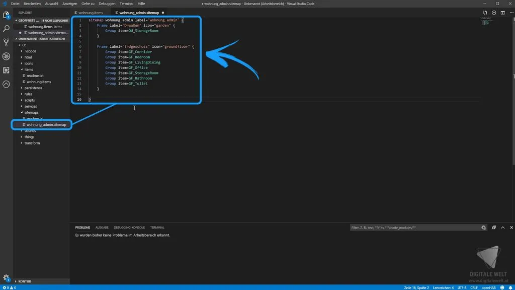Close the bottom panel

(511, 228)
